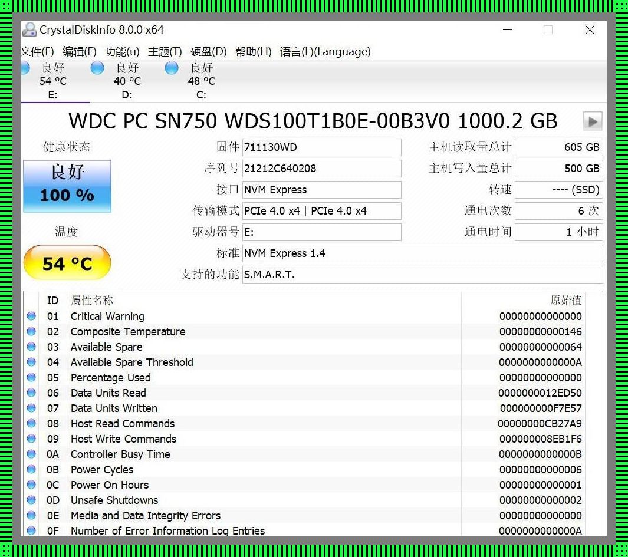Click the transfer mode field PCIe 4.0 x4
Viewport: 628px width, 557px height.
(x=321, y=210)
